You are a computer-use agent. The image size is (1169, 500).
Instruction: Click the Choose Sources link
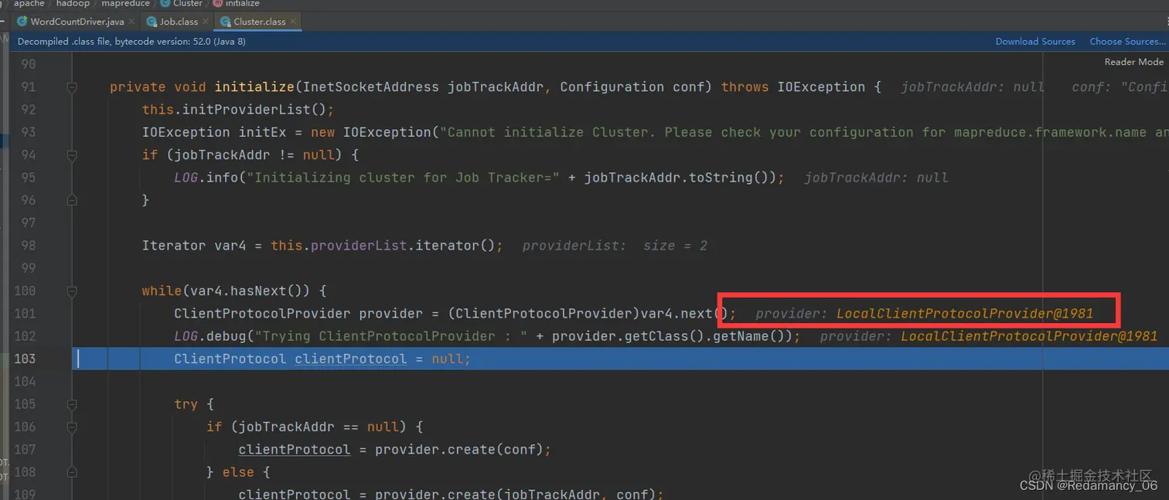point(1127,42)
